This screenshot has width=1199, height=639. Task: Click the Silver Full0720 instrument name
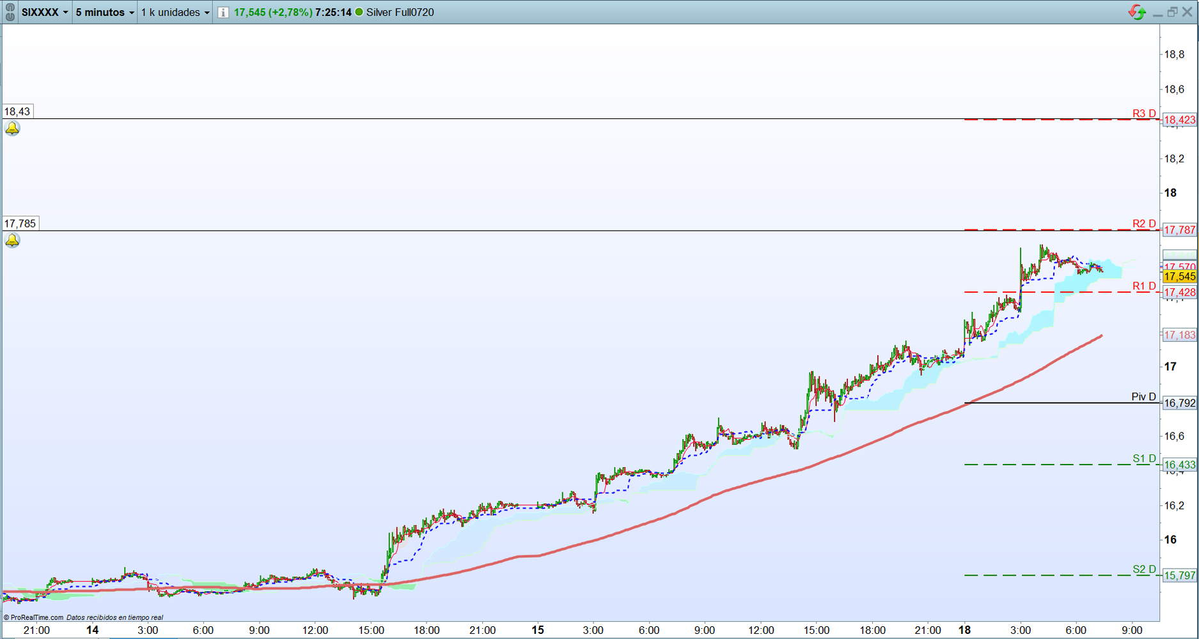[x=400, y=12]
